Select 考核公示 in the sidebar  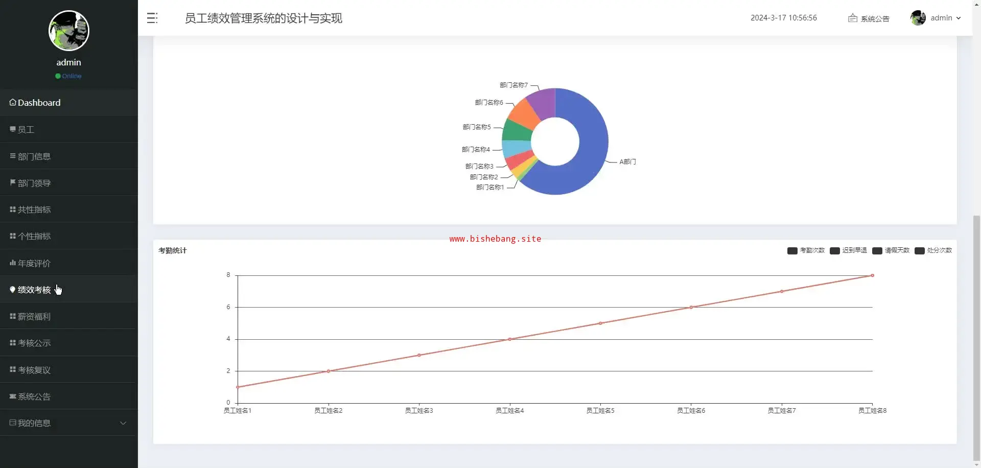pos(34,343)
